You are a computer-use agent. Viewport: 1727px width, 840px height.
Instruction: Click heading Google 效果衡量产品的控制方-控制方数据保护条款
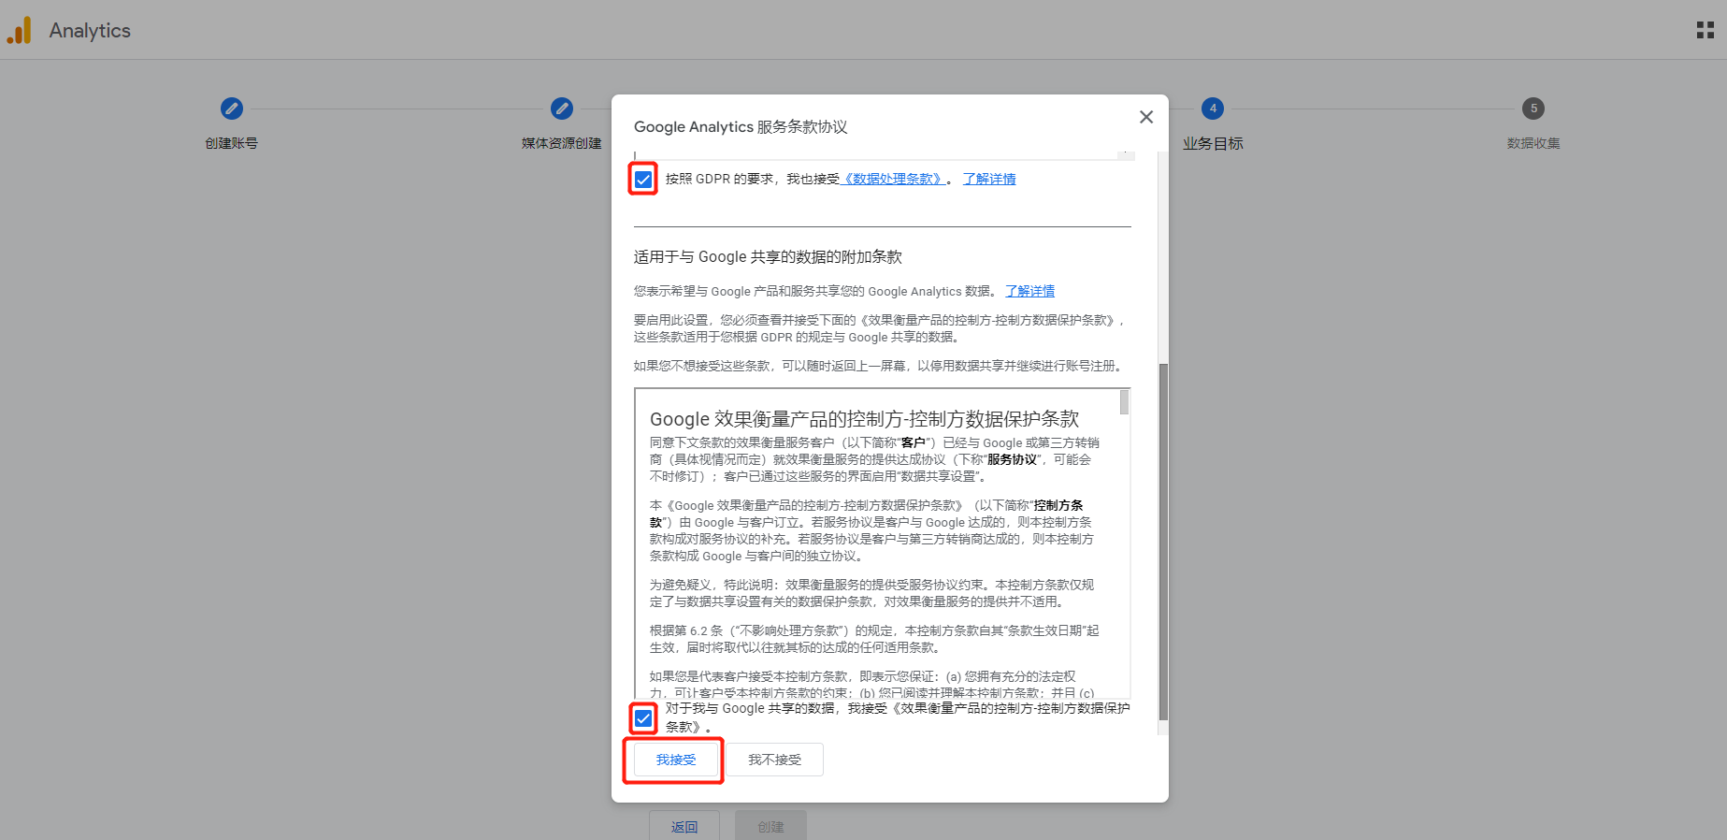864,419
